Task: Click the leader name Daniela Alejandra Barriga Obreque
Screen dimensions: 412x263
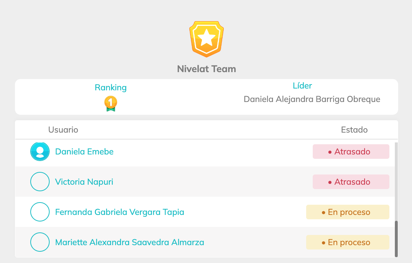Action: [x=312, y=99]
